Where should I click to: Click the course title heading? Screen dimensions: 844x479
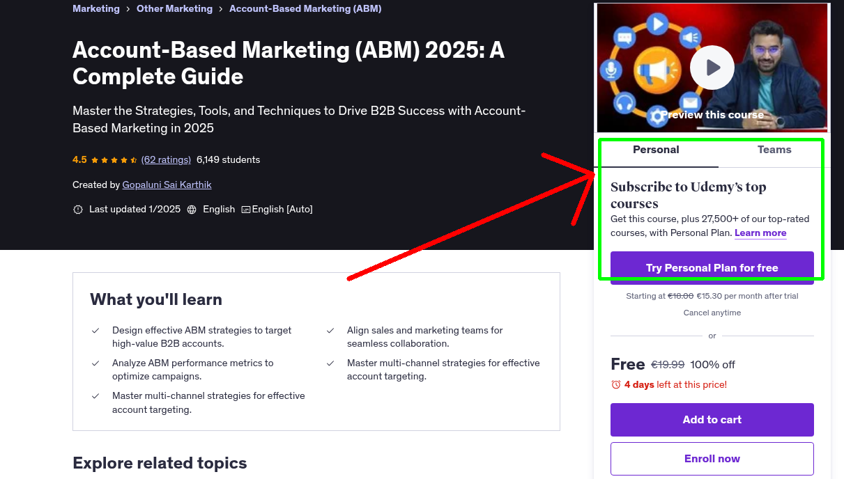pyautogui.click(x=289, y=63)
